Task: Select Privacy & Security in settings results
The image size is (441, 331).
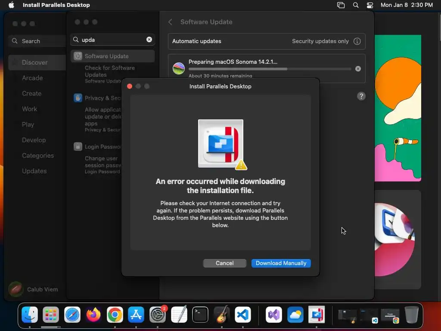Action: (97, 98)
